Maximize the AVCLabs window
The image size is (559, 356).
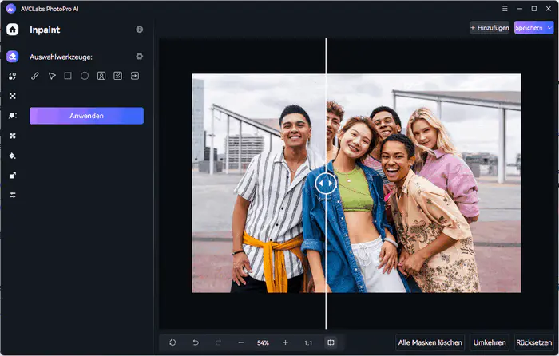point(534,9)
